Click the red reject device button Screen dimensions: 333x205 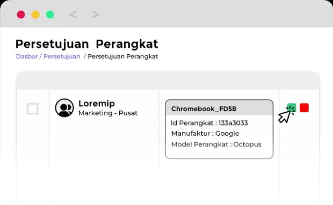point(304,107)
